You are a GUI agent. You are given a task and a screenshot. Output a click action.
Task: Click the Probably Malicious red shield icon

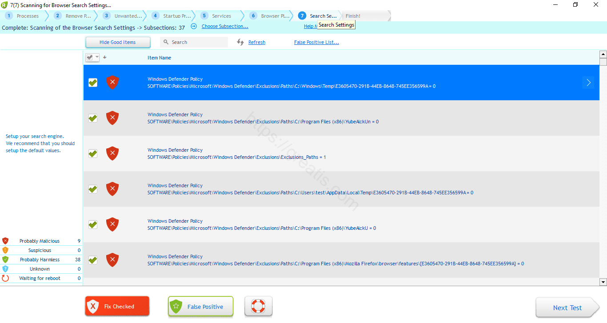(5, 241)
